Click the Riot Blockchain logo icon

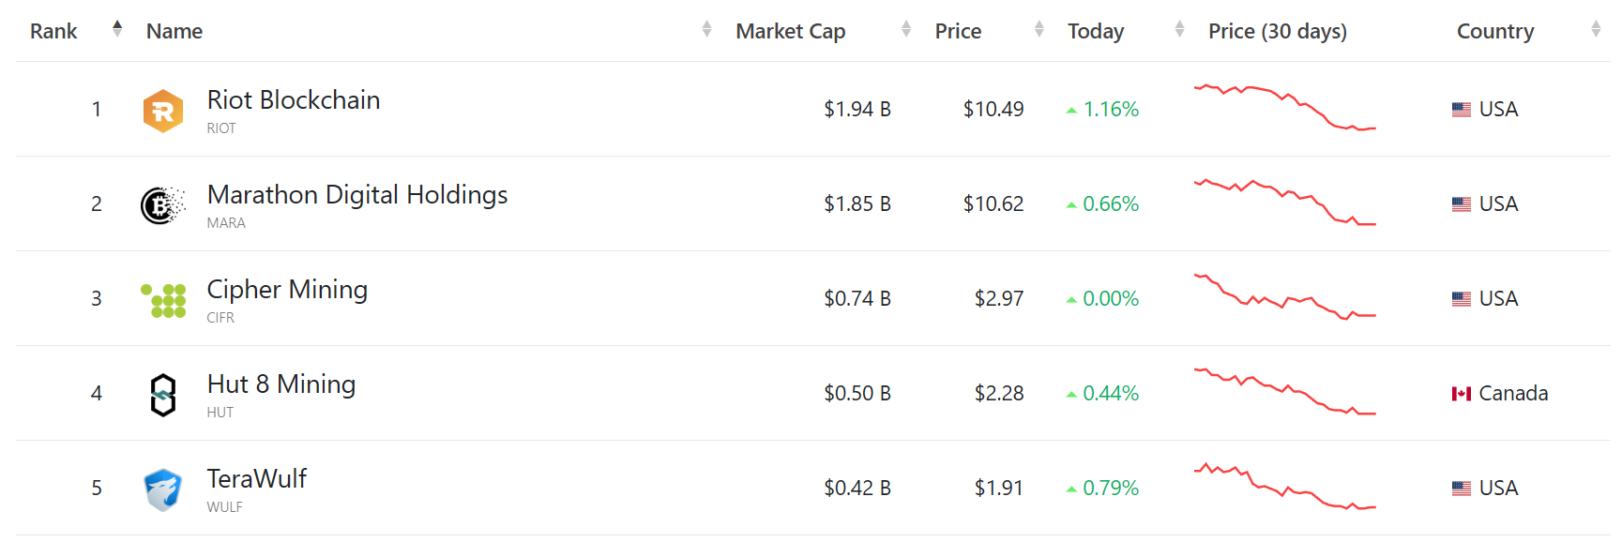click(x=163, y=111)
